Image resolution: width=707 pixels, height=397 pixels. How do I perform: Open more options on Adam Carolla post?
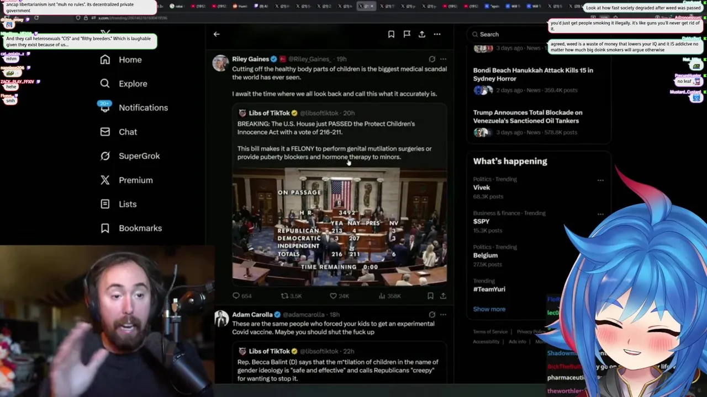[443, 314]
